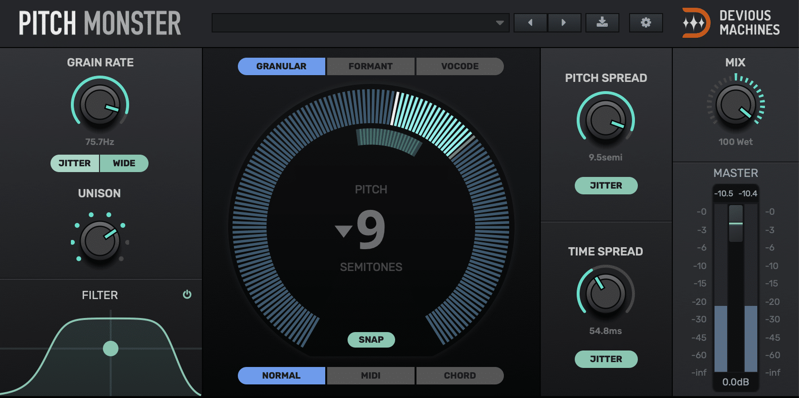Open settings with the gear icon
Image resolution: width=799 pixels, height=398 pixels.
click(646, 23)
